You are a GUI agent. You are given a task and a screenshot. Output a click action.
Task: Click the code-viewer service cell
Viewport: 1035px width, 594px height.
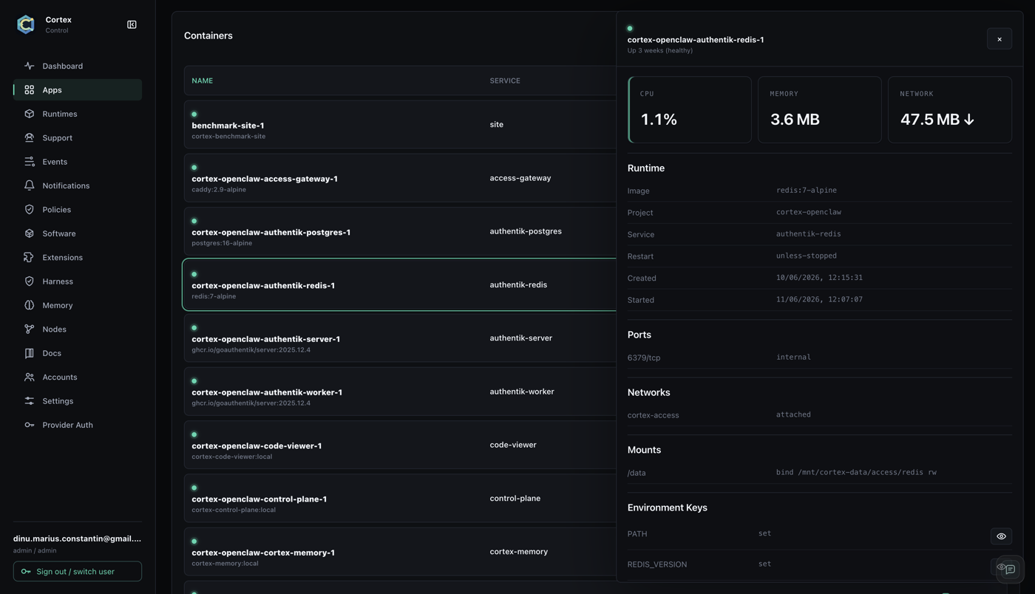(513, 445)
